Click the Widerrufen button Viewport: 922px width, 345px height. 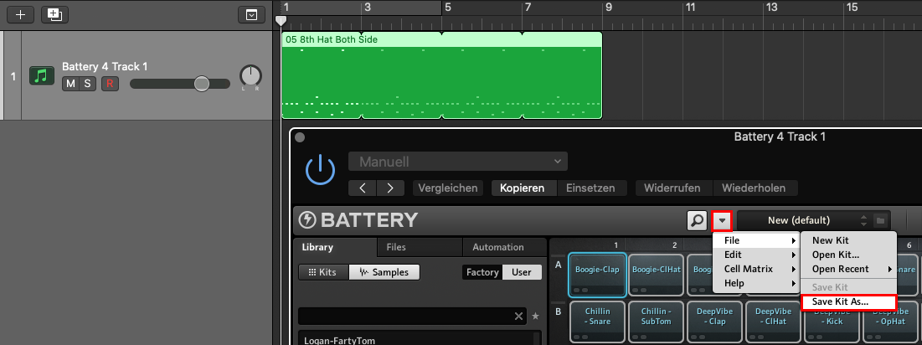tap(672, 188)
